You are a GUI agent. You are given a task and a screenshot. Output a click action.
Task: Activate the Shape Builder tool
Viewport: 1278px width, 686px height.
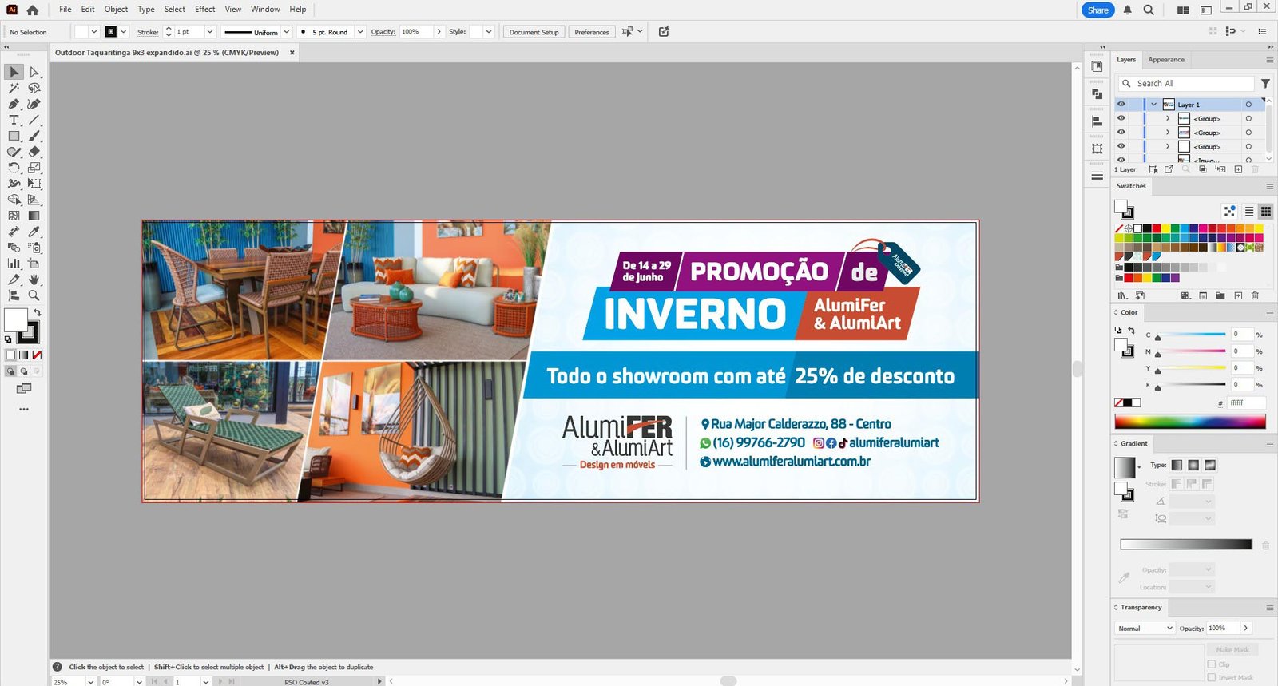tap(14, 200)
